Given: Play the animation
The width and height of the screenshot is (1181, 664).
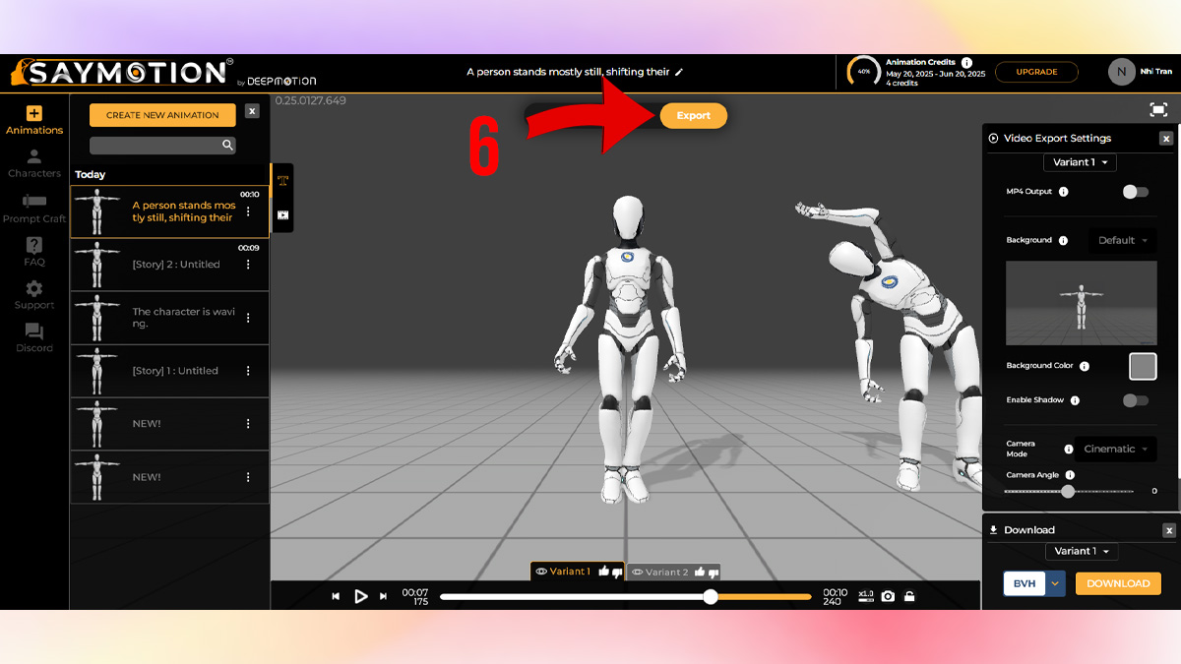Looking at the screenshot, I should (x=360, y=596).
